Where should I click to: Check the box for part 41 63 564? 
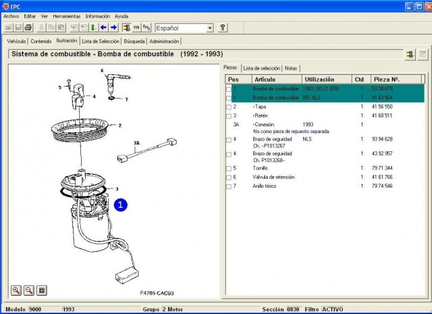(x=229, y=98)
